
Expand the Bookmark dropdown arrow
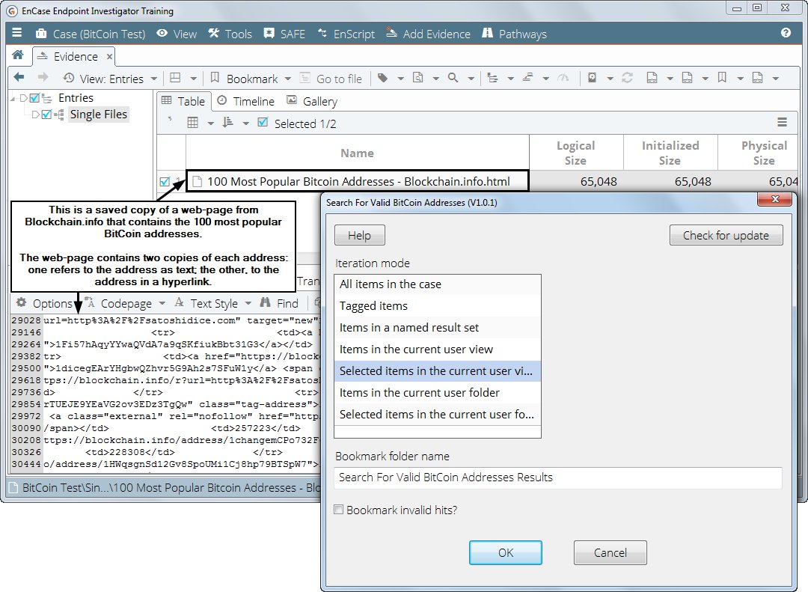288,79
